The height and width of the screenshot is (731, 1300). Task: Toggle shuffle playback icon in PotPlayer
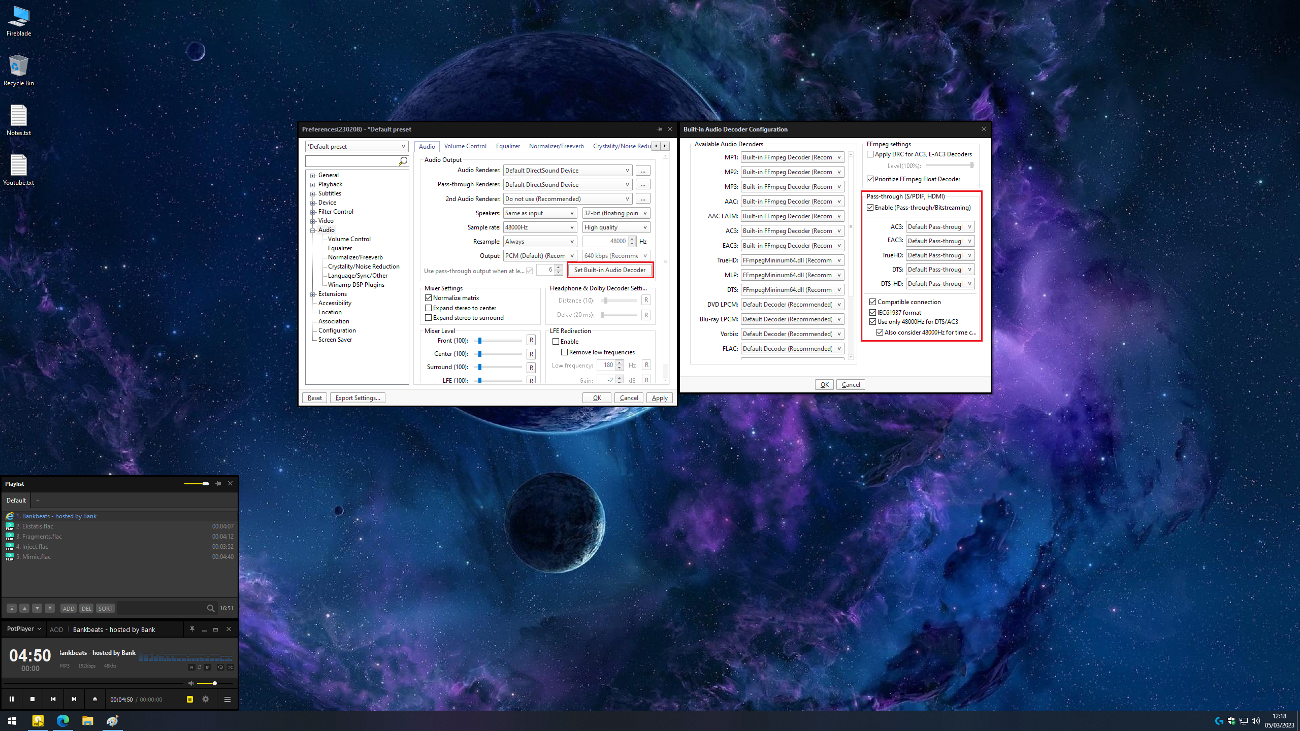click(230, 667)
